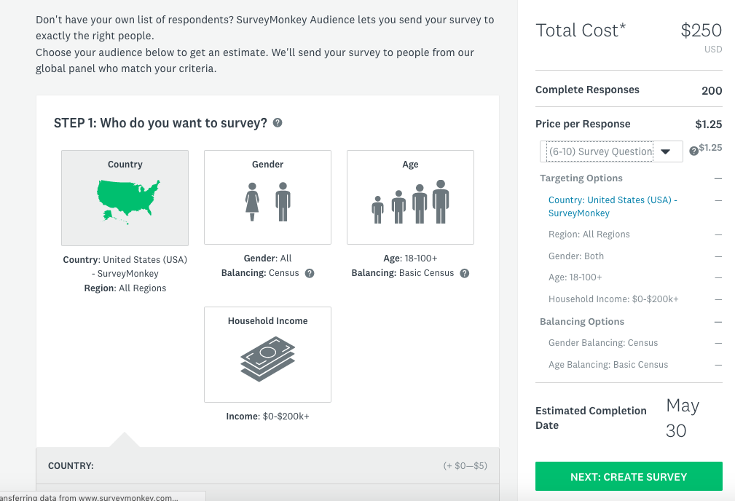Remove Age Balancing: Basic Census option

718,365
